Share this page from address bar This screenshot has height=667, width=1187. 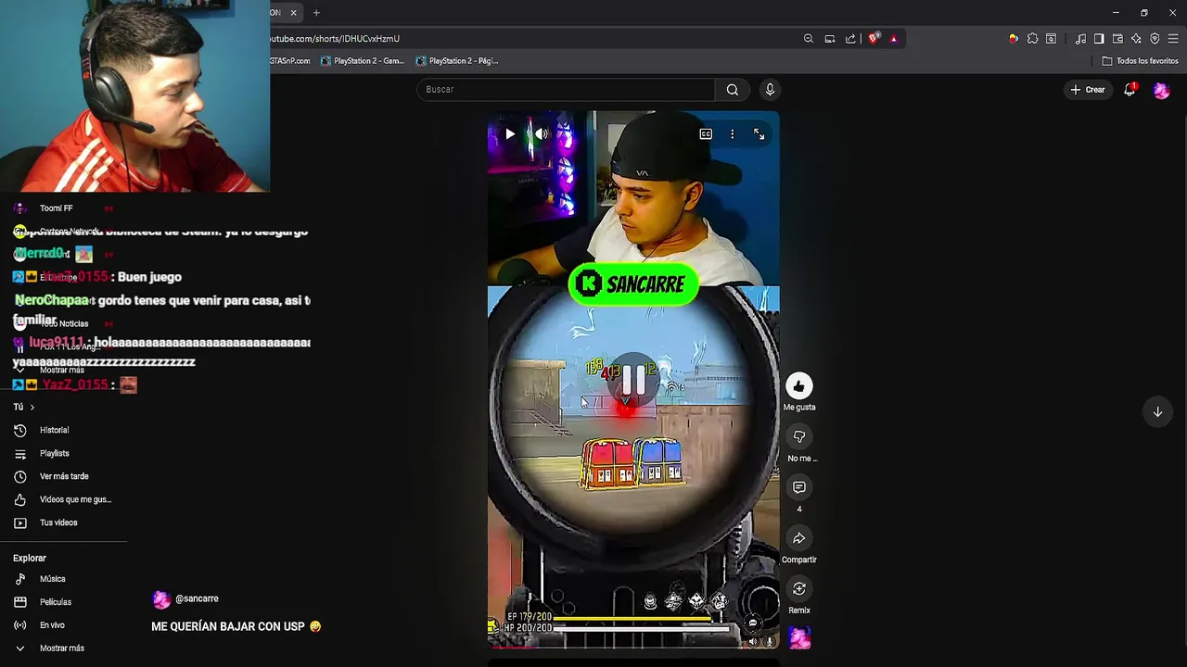click(850, 39)
